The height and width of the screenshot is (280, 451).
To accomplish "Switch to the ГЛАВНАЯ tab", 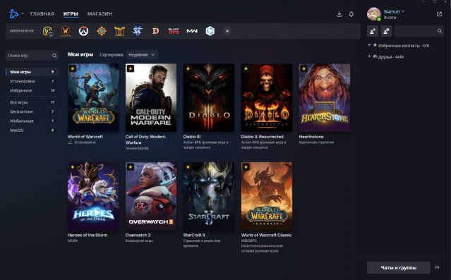I will click(42, 14).
